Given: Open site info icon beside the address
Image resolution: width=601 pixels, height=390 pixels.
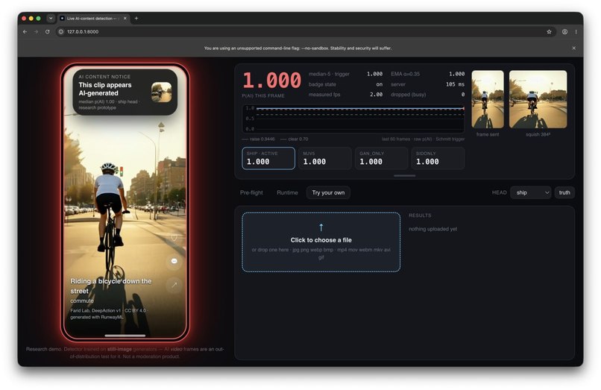Looking at the screenshot, I should tap(60, 32).
